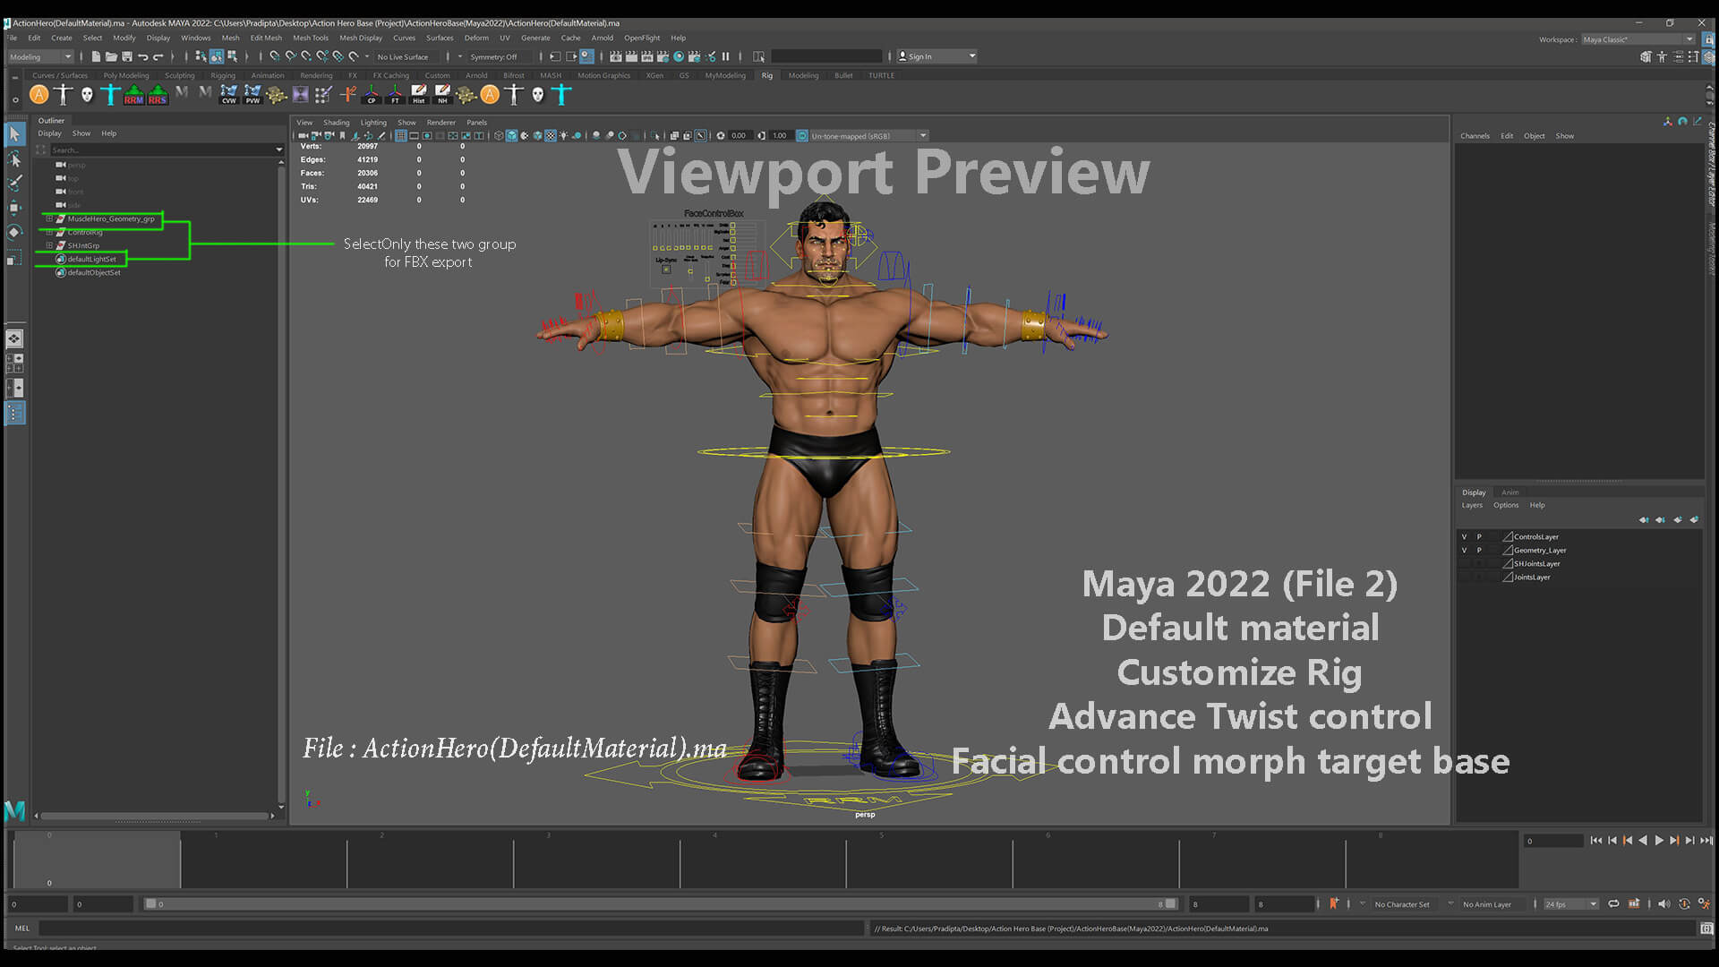The width and height of the screenshot is (1719, 967).
Task: Click the NH shelf icon
Action: tap(442, 94)
